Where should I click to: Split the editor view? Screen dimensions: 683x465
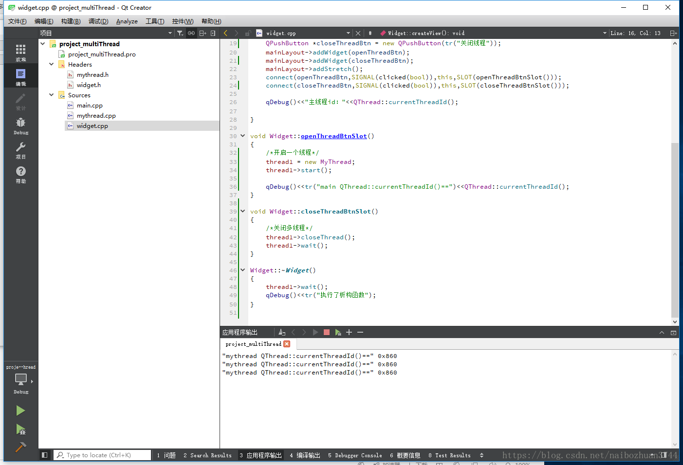point(673,33)
